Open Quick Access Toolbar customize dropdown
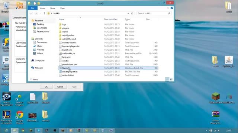 42,3
